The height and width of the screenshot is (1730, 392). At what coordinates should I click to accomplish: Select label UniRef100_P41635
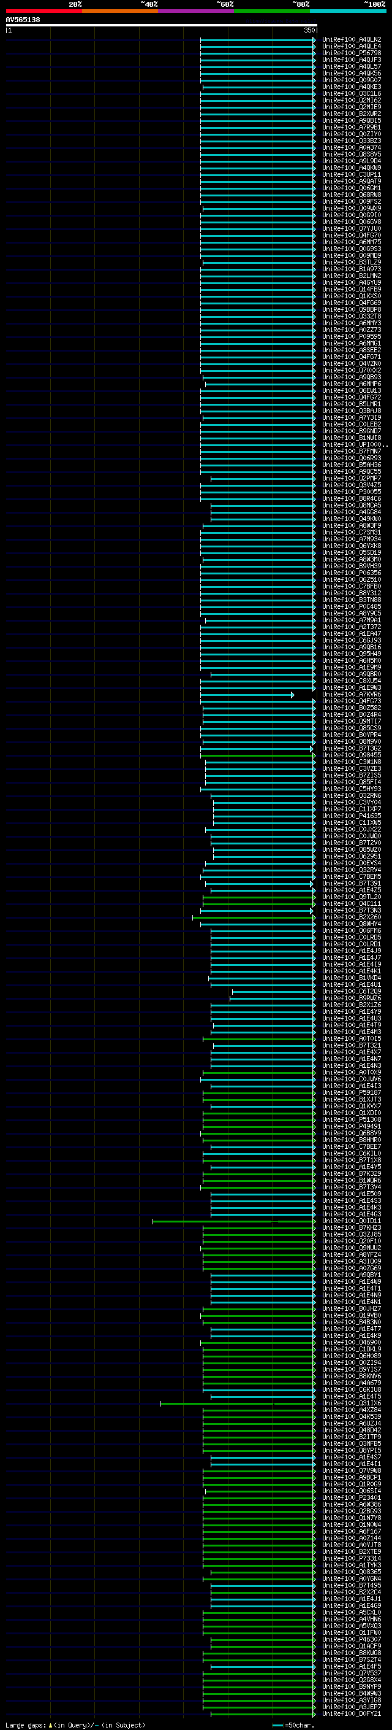351,816
